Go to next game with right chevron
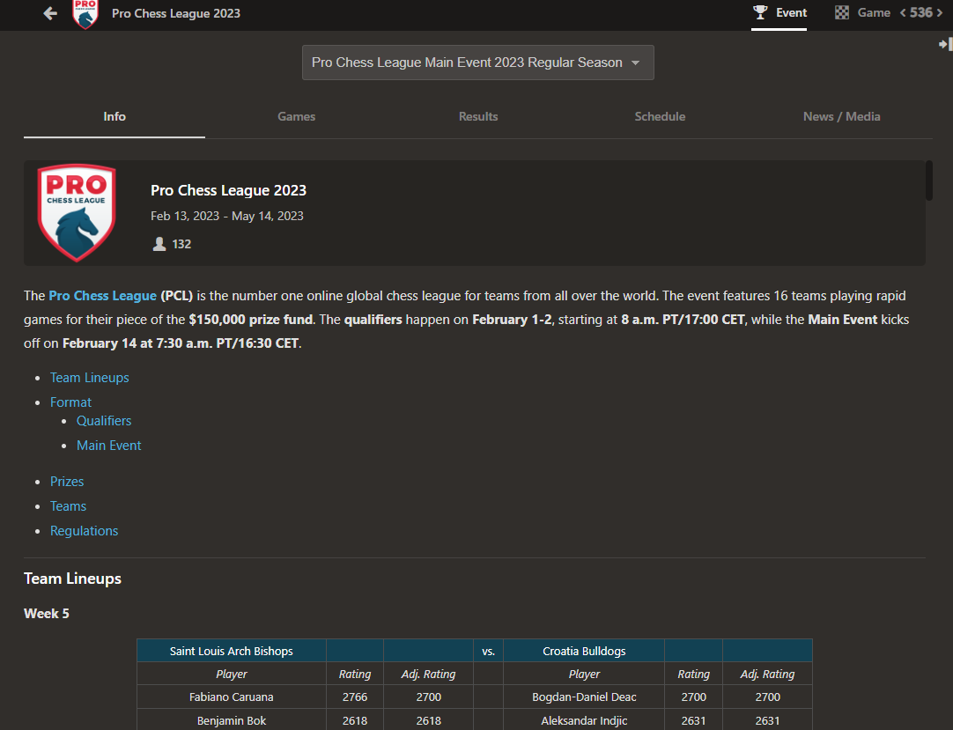The height and width of the screenshot is (730, 953). [x=940, y=12]
